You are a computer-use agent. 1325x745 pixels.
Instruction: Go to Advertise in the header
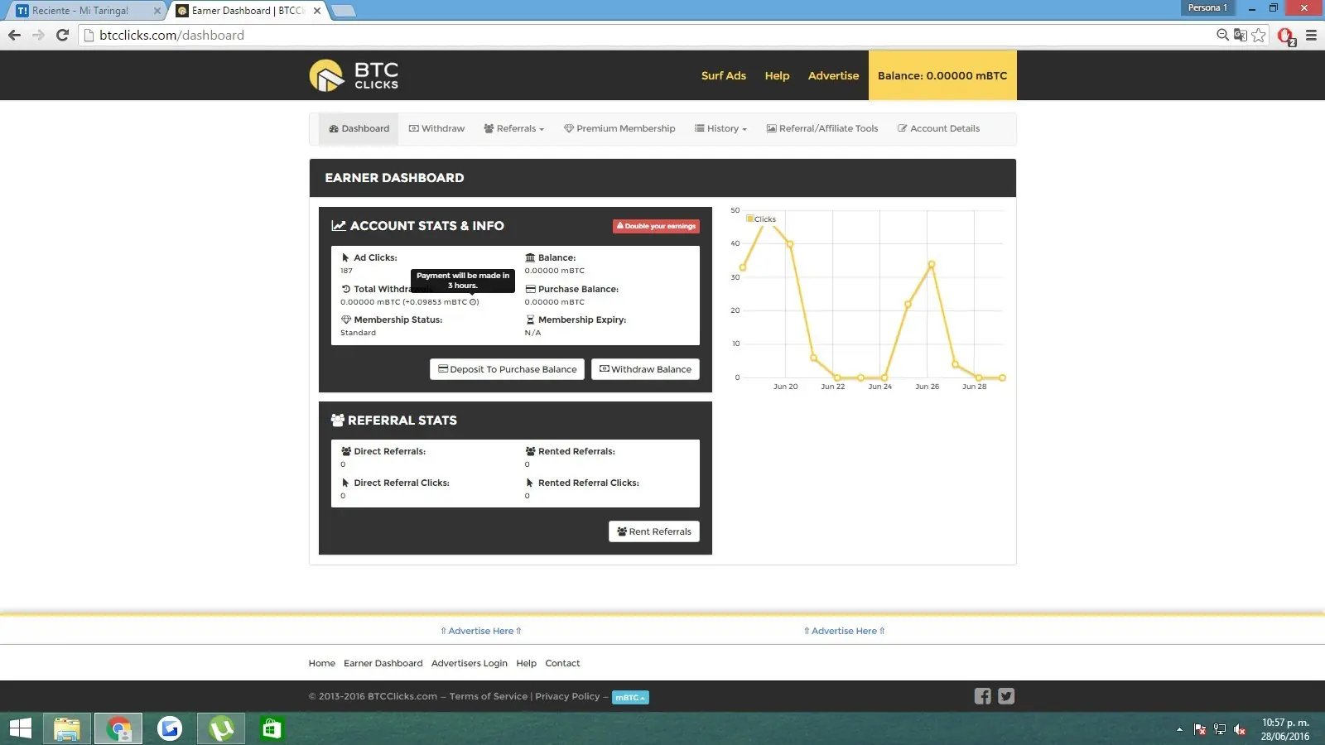[833, 75]
